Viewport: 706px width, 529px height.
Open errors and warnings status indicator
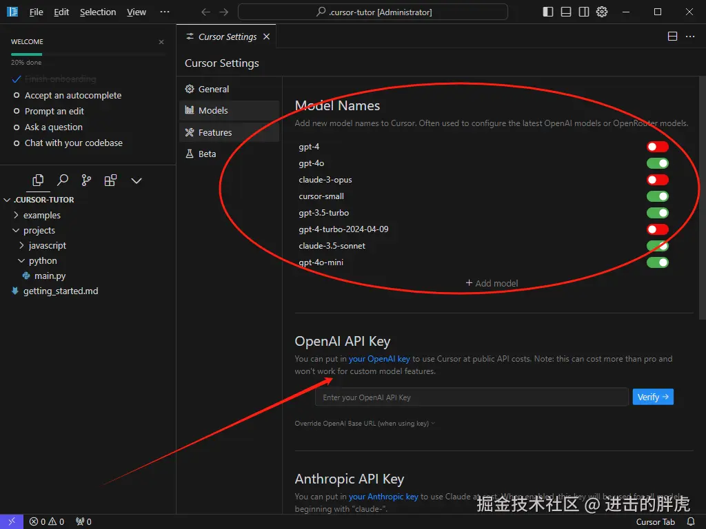47,522
